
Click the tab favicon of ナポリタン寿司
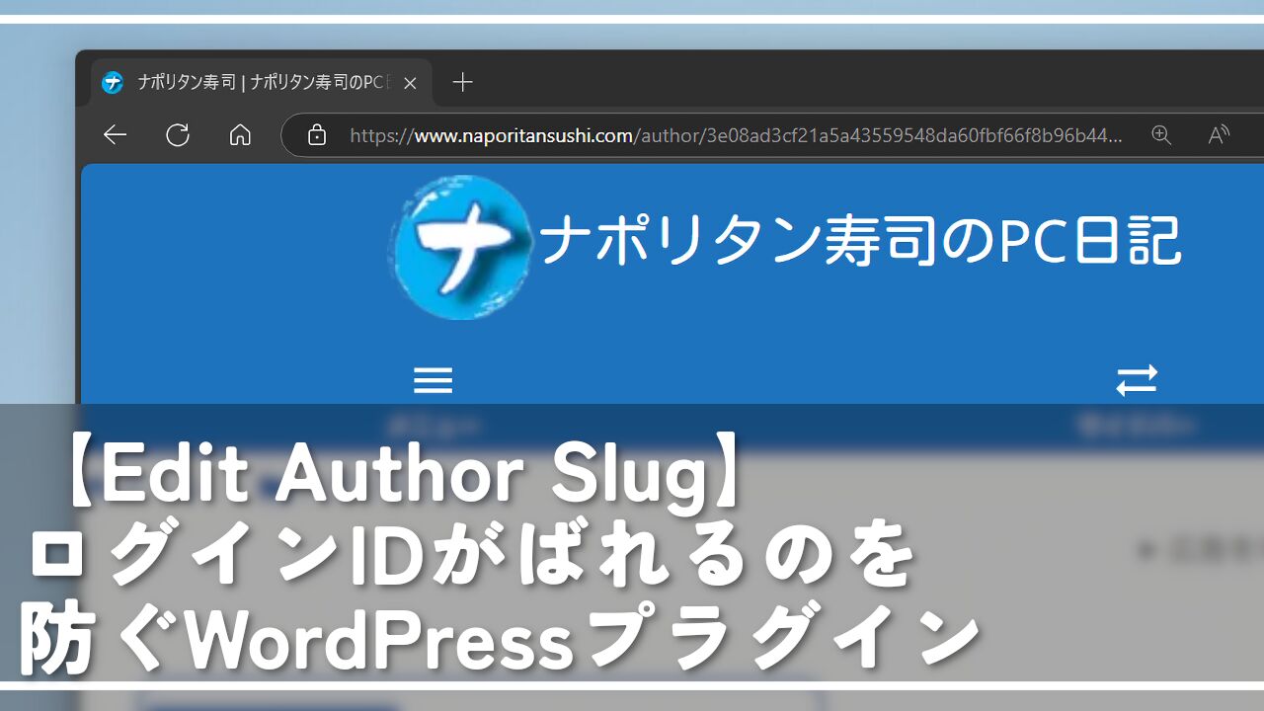pyautogui.click(x=114, y=83)
